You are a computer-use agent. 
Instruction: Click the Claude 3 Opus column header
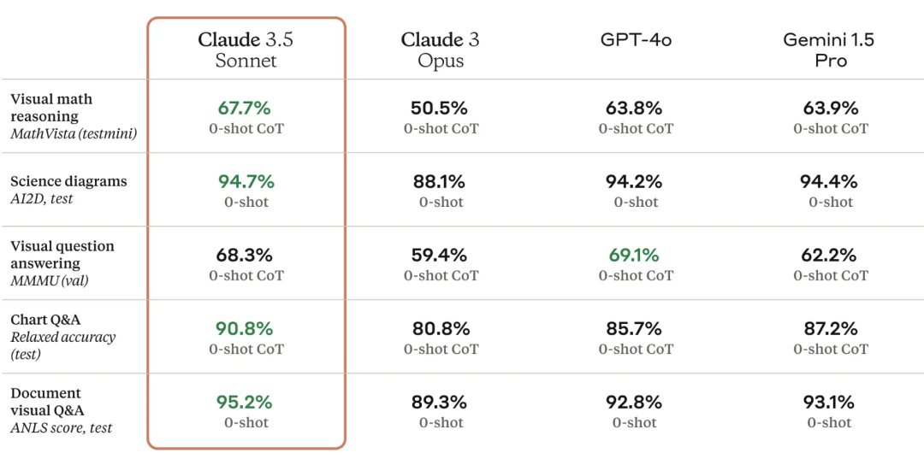441,50
